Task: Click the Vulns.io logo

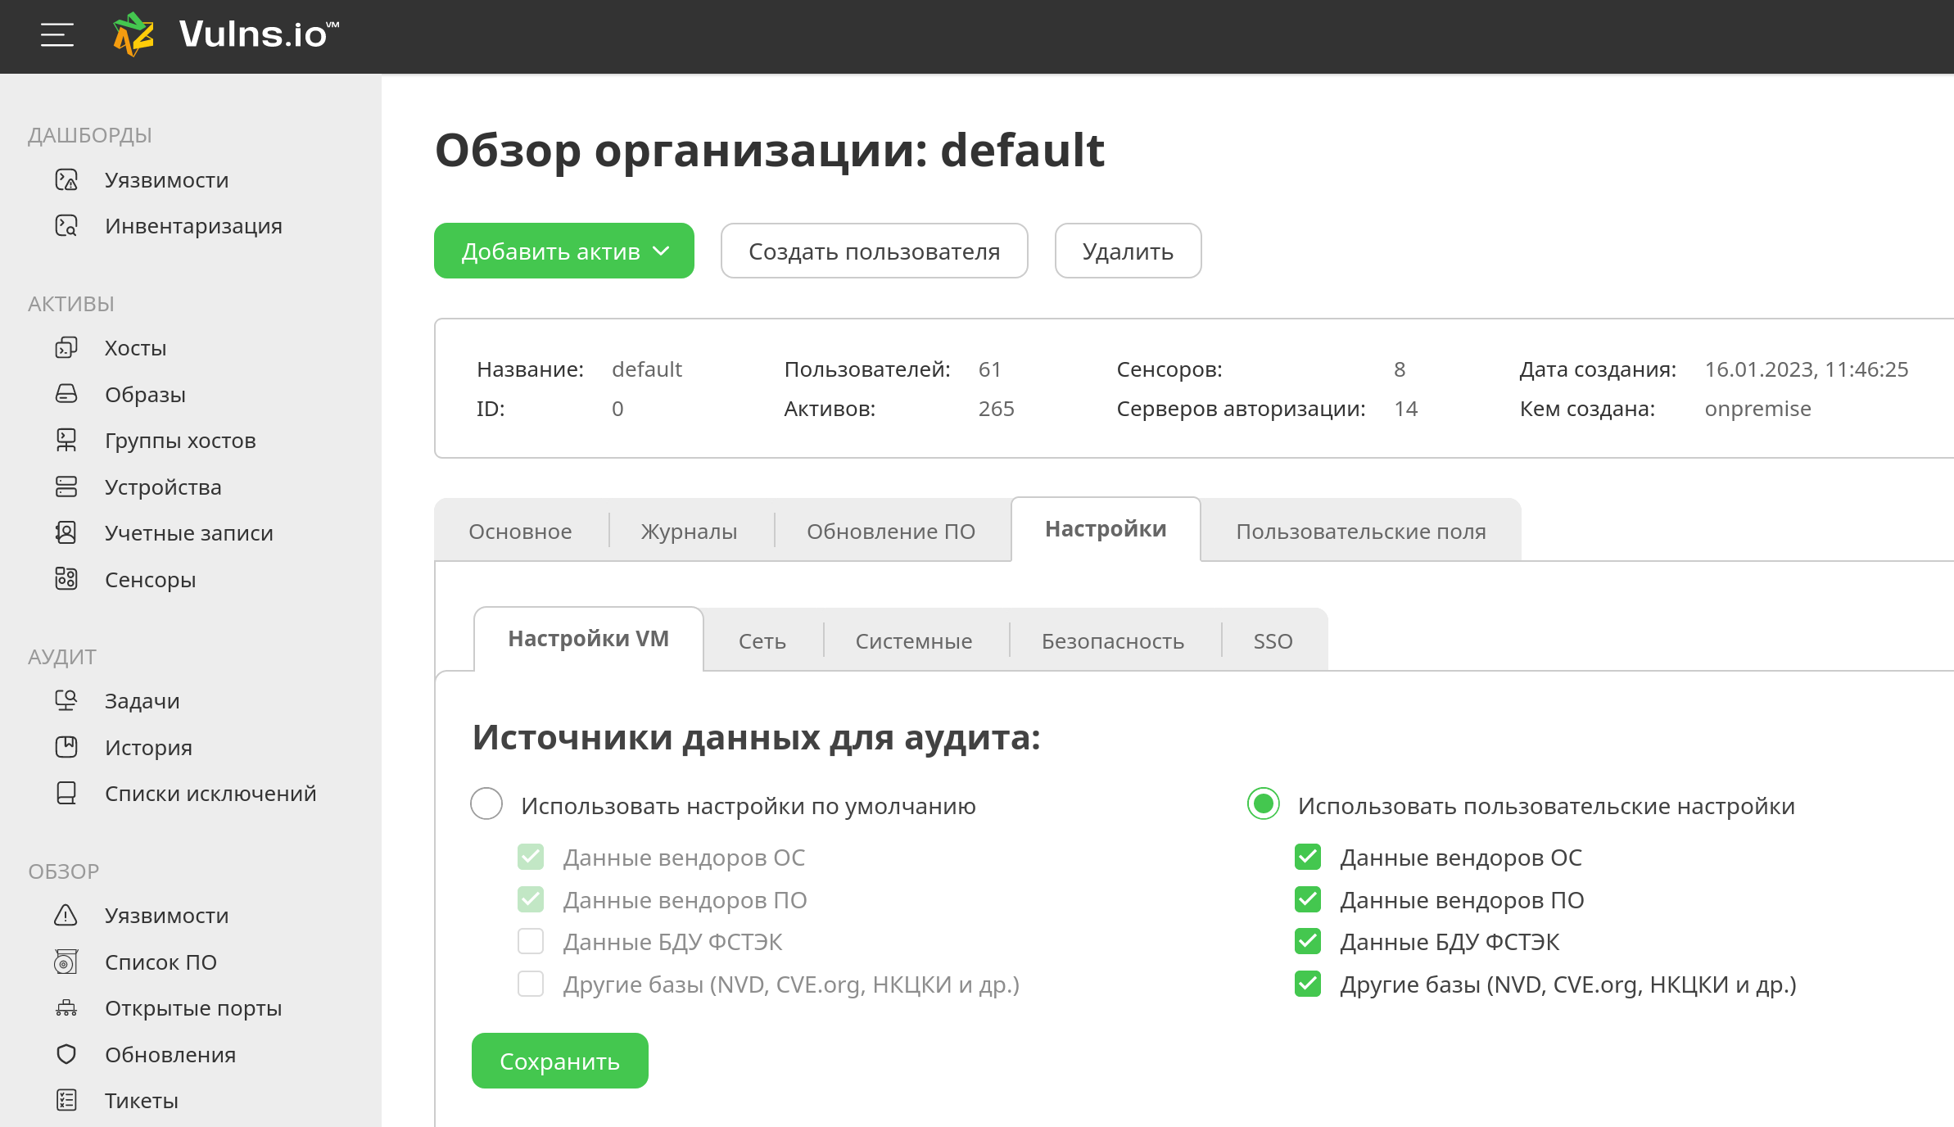Action: pyautogui.click(x=226, y=35)
